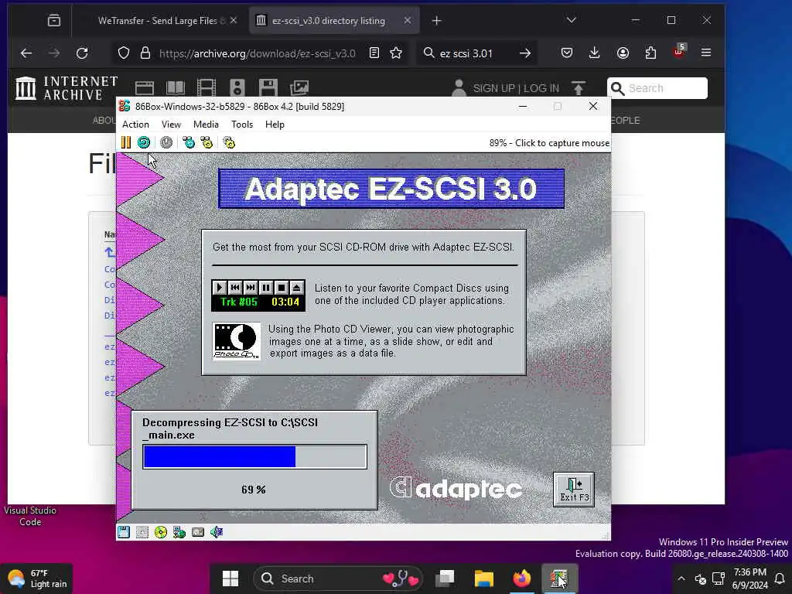Click the second, greyed-out floppy drive icon
The width and height of the screenshot is (792, 594).
[142, 532]
